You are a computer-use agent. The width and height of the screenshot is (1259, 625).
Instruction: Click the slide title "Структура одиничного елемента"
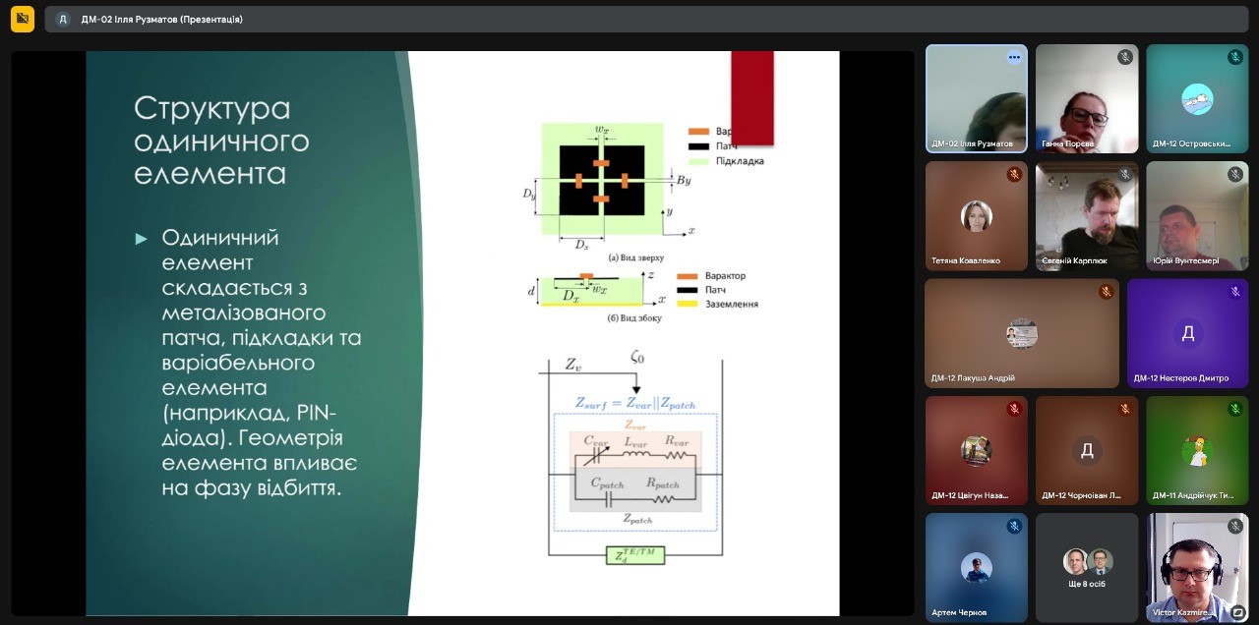[x=221, y=140]
